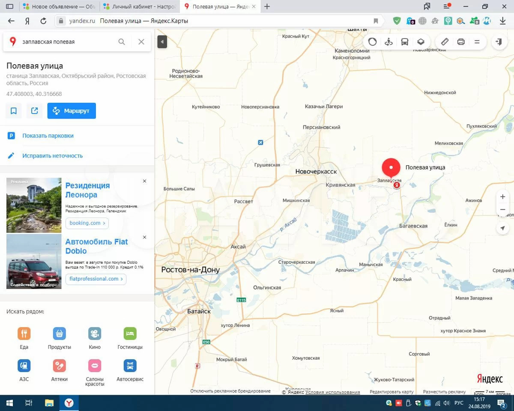The width and height of the screenshot is (514, 411).
Task: Select the 'Полевая улица — Яндекс' tab
Action: coord(220,6)
